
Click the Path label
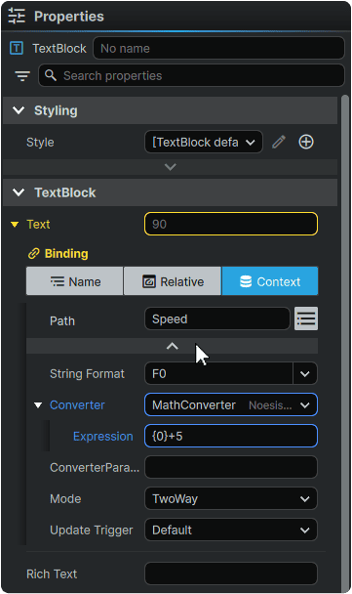click(x=62, y=320)
